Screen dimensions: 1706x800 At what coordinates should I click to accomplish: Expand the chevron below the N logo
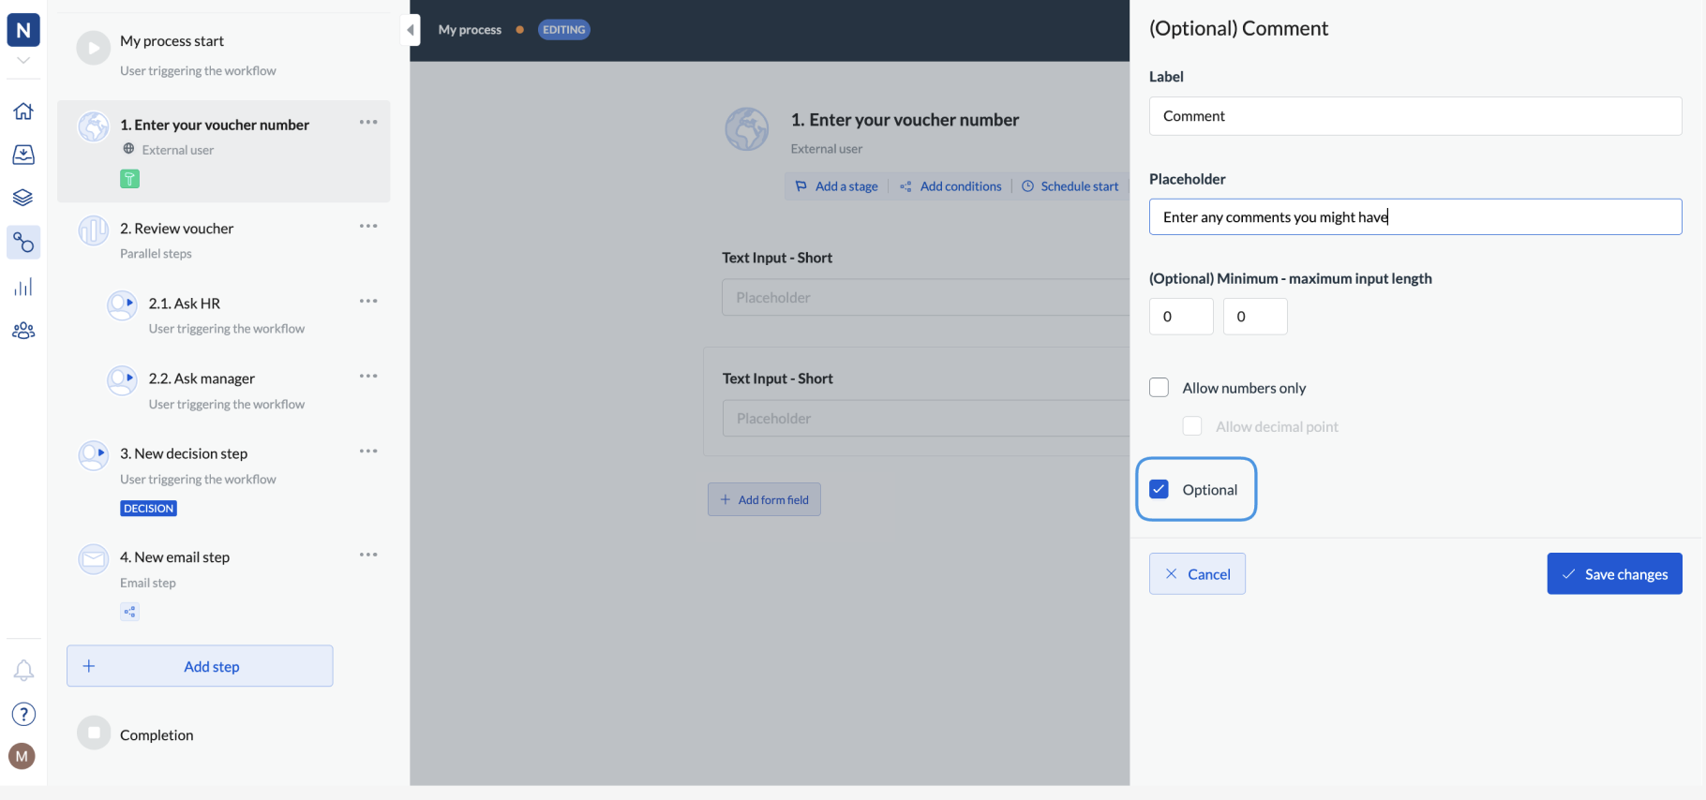(x=23, y=60)
